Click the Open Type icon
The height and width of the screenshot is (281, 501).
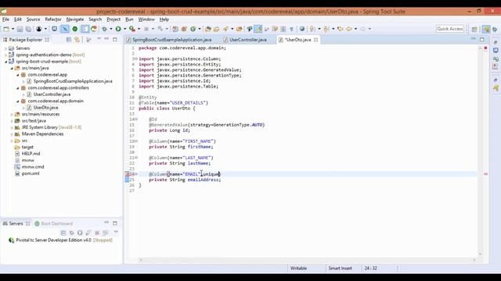point(207,29)
